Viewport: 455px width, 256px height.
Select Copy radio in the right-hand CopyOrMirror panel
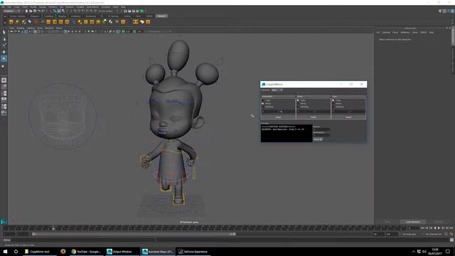pos(333,100)
